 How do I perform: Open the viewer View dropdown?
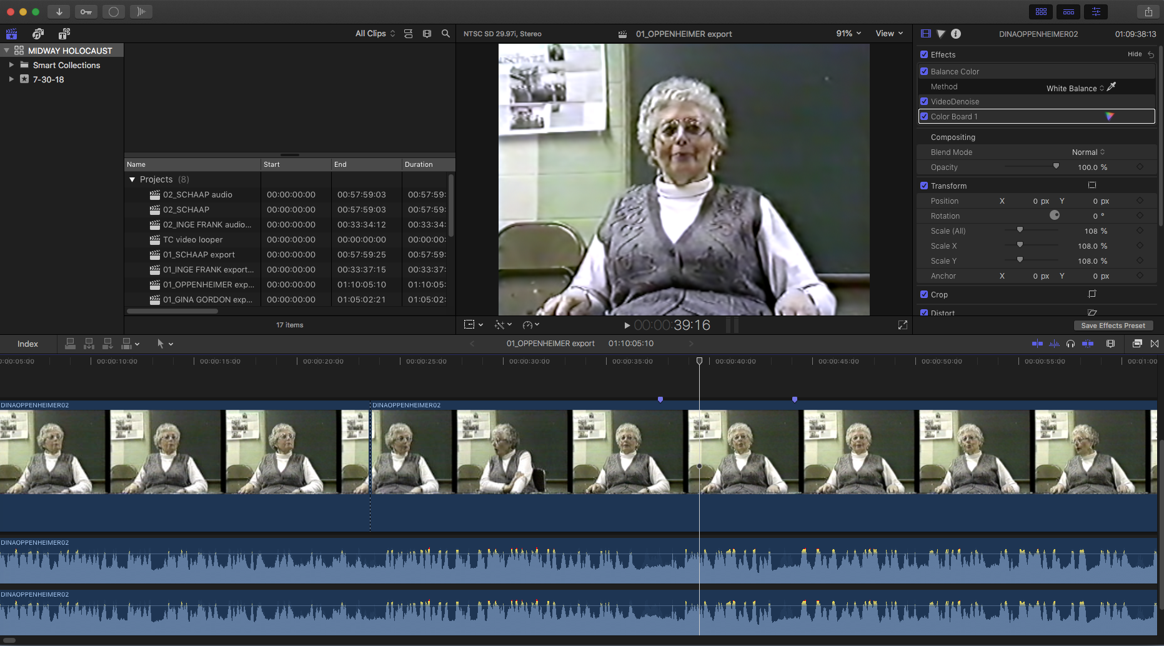[889, 34]
